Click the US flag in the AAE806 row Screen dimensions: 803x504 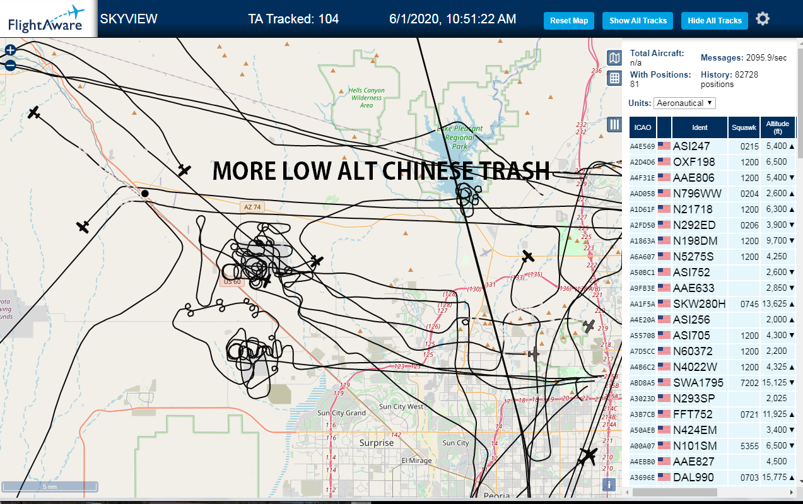pos(664,178)
